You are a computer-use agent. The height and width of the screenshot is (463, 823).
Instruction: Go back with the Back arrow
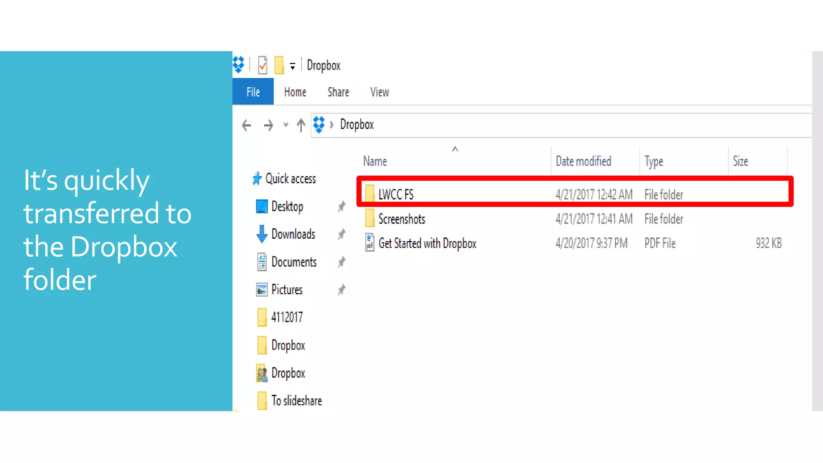(x=246, y=125)
